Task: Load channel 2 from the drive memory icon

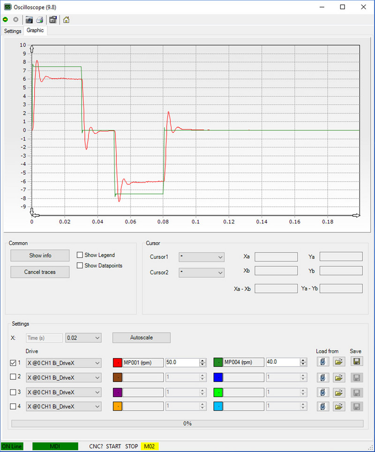Action: (x=323, y=377)
